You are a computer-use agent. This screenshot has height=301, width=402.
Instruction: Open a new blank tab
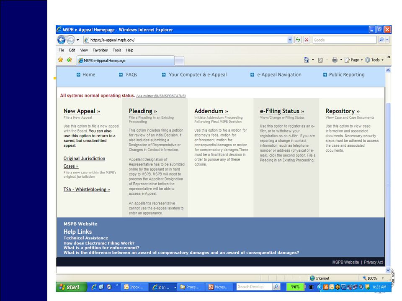point(180,61)
